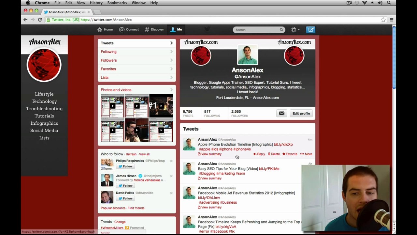Refresh the Who to follow list
This screenshot has width=417, height=235.
131,154
